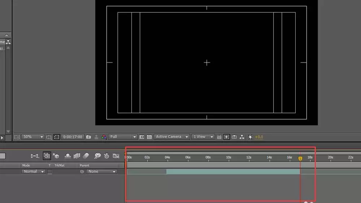The height and width of the screenshot is (203, 361).
Task: Click the 0:00:17:00 current time display
Action: pyautogui.click(x=73, y=137)
